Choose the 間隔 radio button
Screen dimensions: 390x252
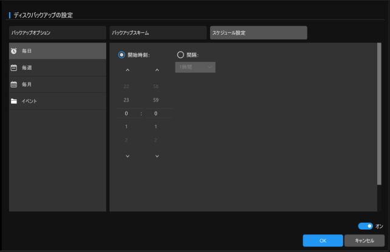pos(180,55)
